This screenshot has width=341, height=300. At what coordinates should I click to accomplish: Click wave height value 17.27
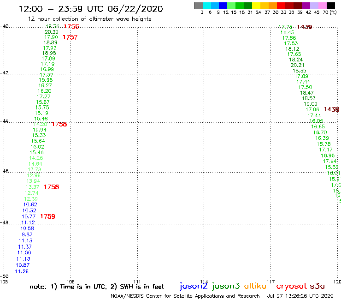point(43,96)
